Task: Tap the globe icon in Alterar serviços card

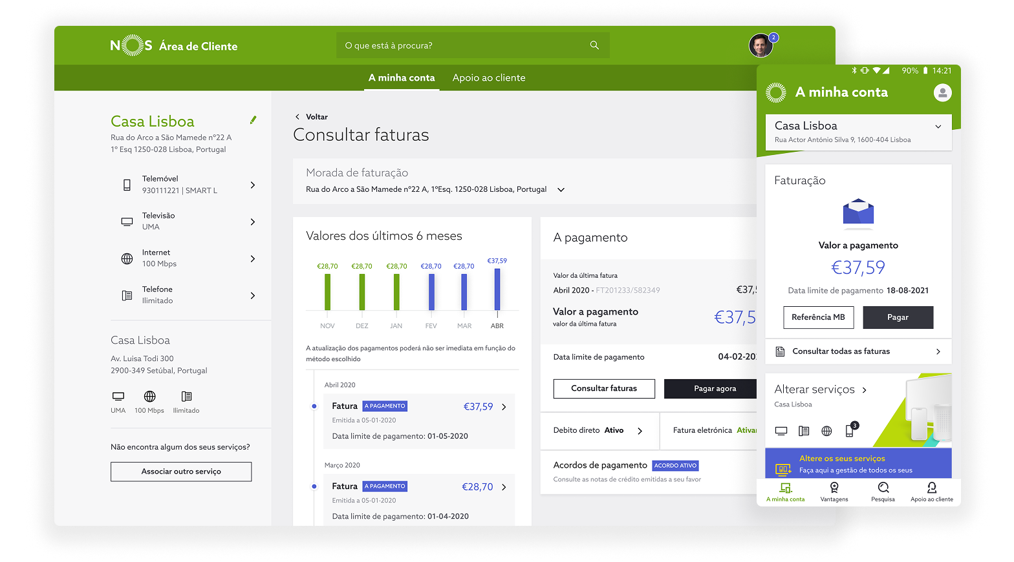Action: click(x=826, y=431)
